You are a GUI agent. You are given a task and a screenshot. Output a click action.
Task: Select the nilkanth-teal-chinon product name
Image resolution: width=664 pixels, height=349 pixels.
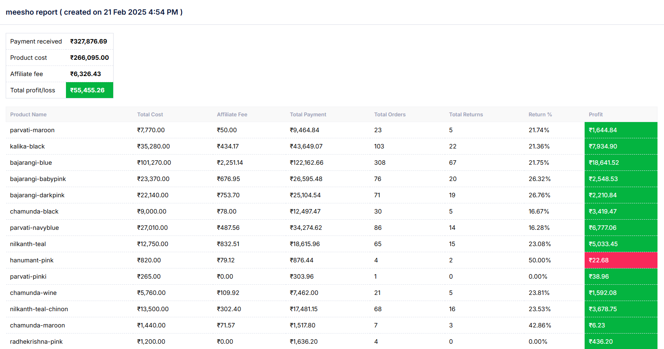click(x=39, y=309)
